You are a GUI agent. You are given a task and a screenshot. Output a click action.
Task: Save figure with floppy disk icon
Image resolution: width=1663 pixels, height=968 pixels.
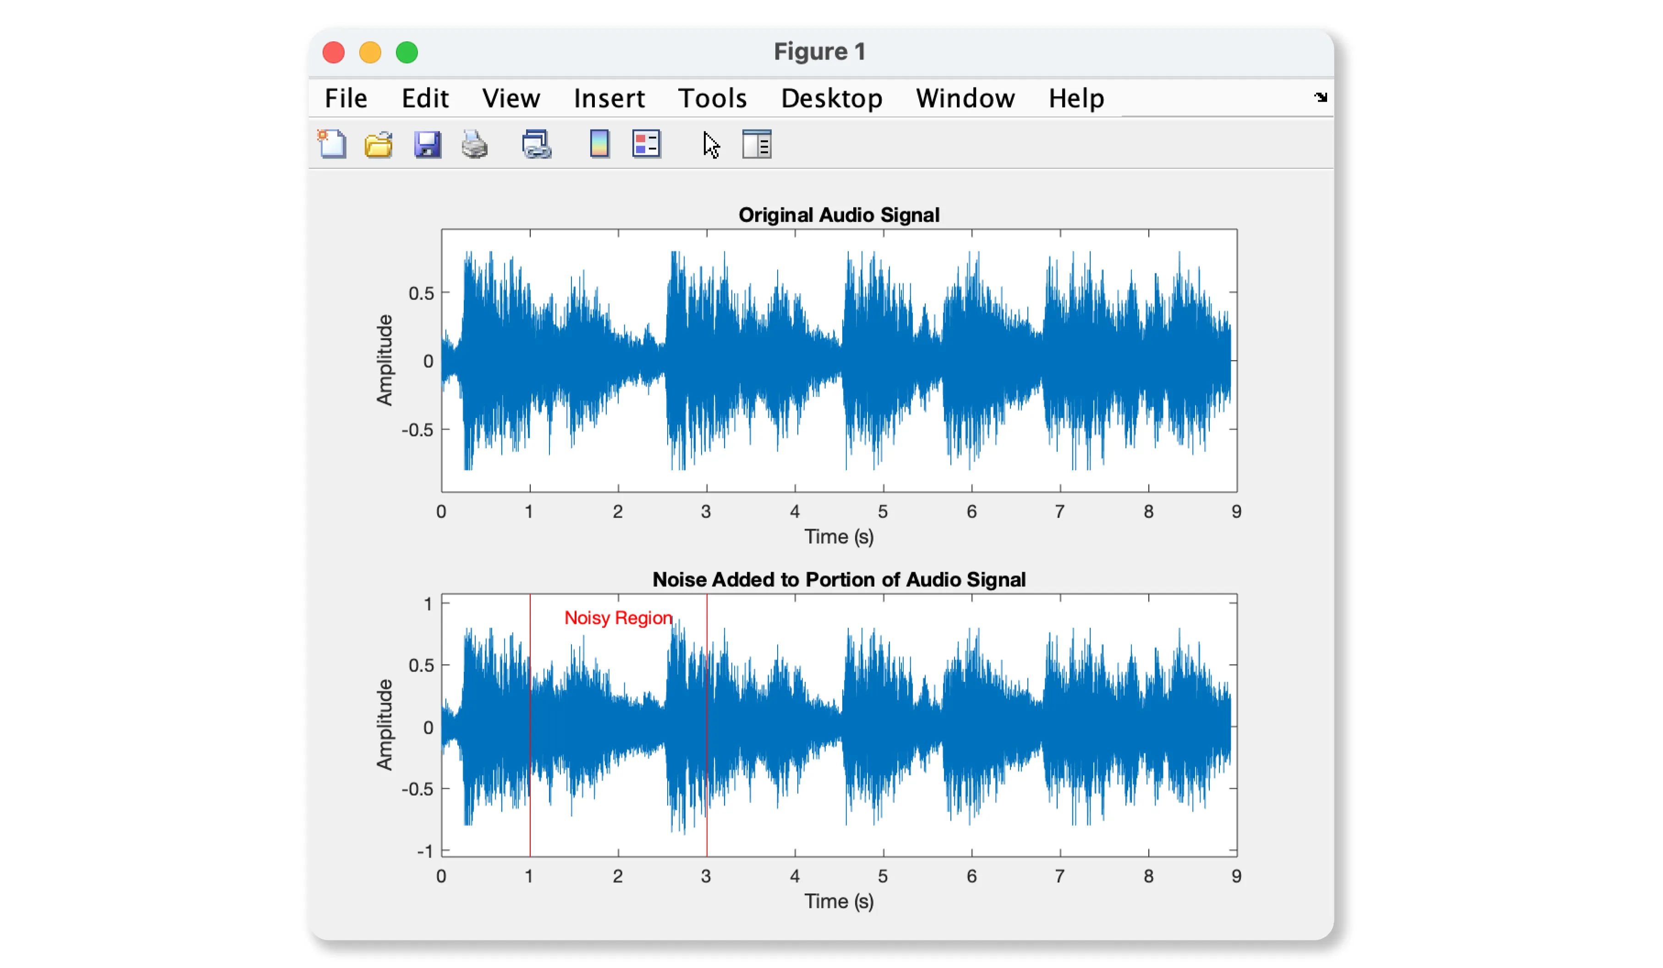point(427,144)
